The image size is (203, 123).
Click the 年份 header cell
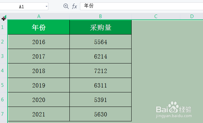tap(38, 27)
